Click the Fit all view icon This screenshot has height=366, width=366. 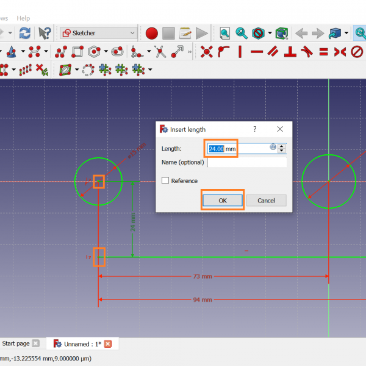225,33
